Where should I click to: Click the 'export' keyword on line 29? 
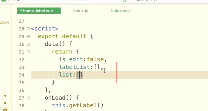click(x=48, y=36)
